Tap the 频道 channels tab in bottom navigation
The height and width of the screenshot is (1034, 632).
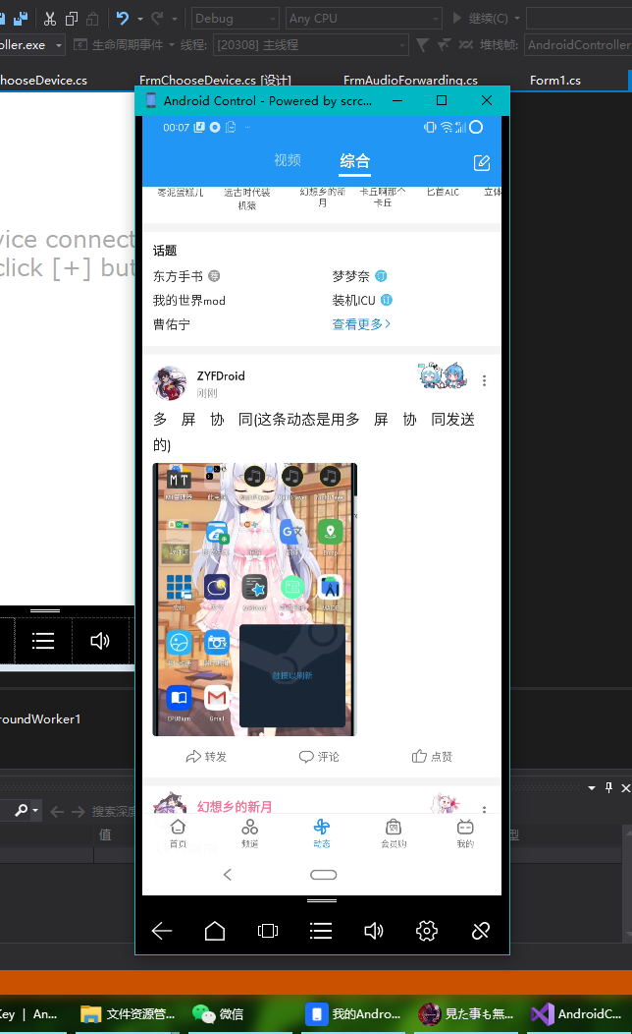[x=249, y=833]
